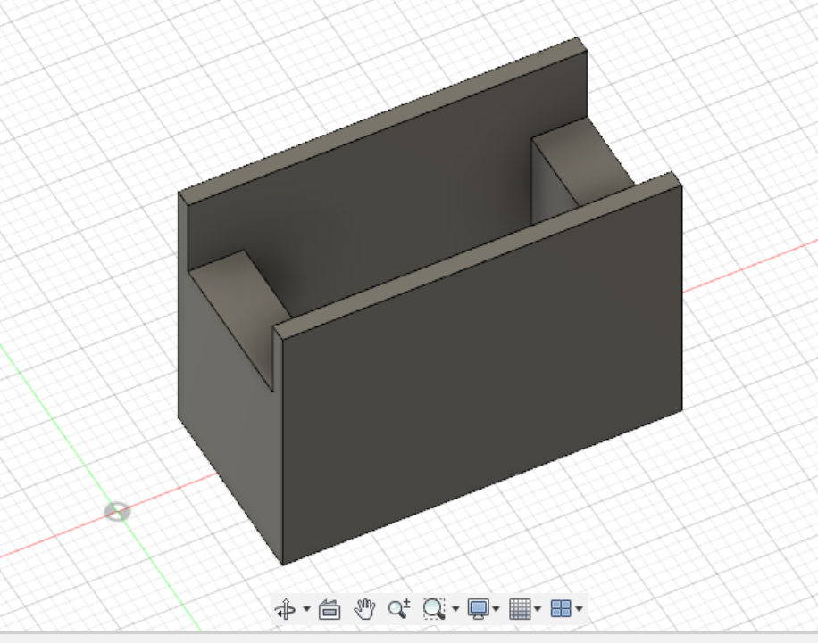Screen dimensions: 818x643
Task: Open the Viewports dropdown arrow
Action: [x=577, y=610]
